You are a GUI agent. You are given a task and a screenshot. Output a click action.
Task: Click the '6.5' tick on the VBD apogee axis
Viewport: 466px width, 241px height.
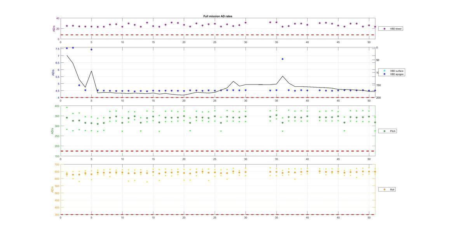click(57, 63)
